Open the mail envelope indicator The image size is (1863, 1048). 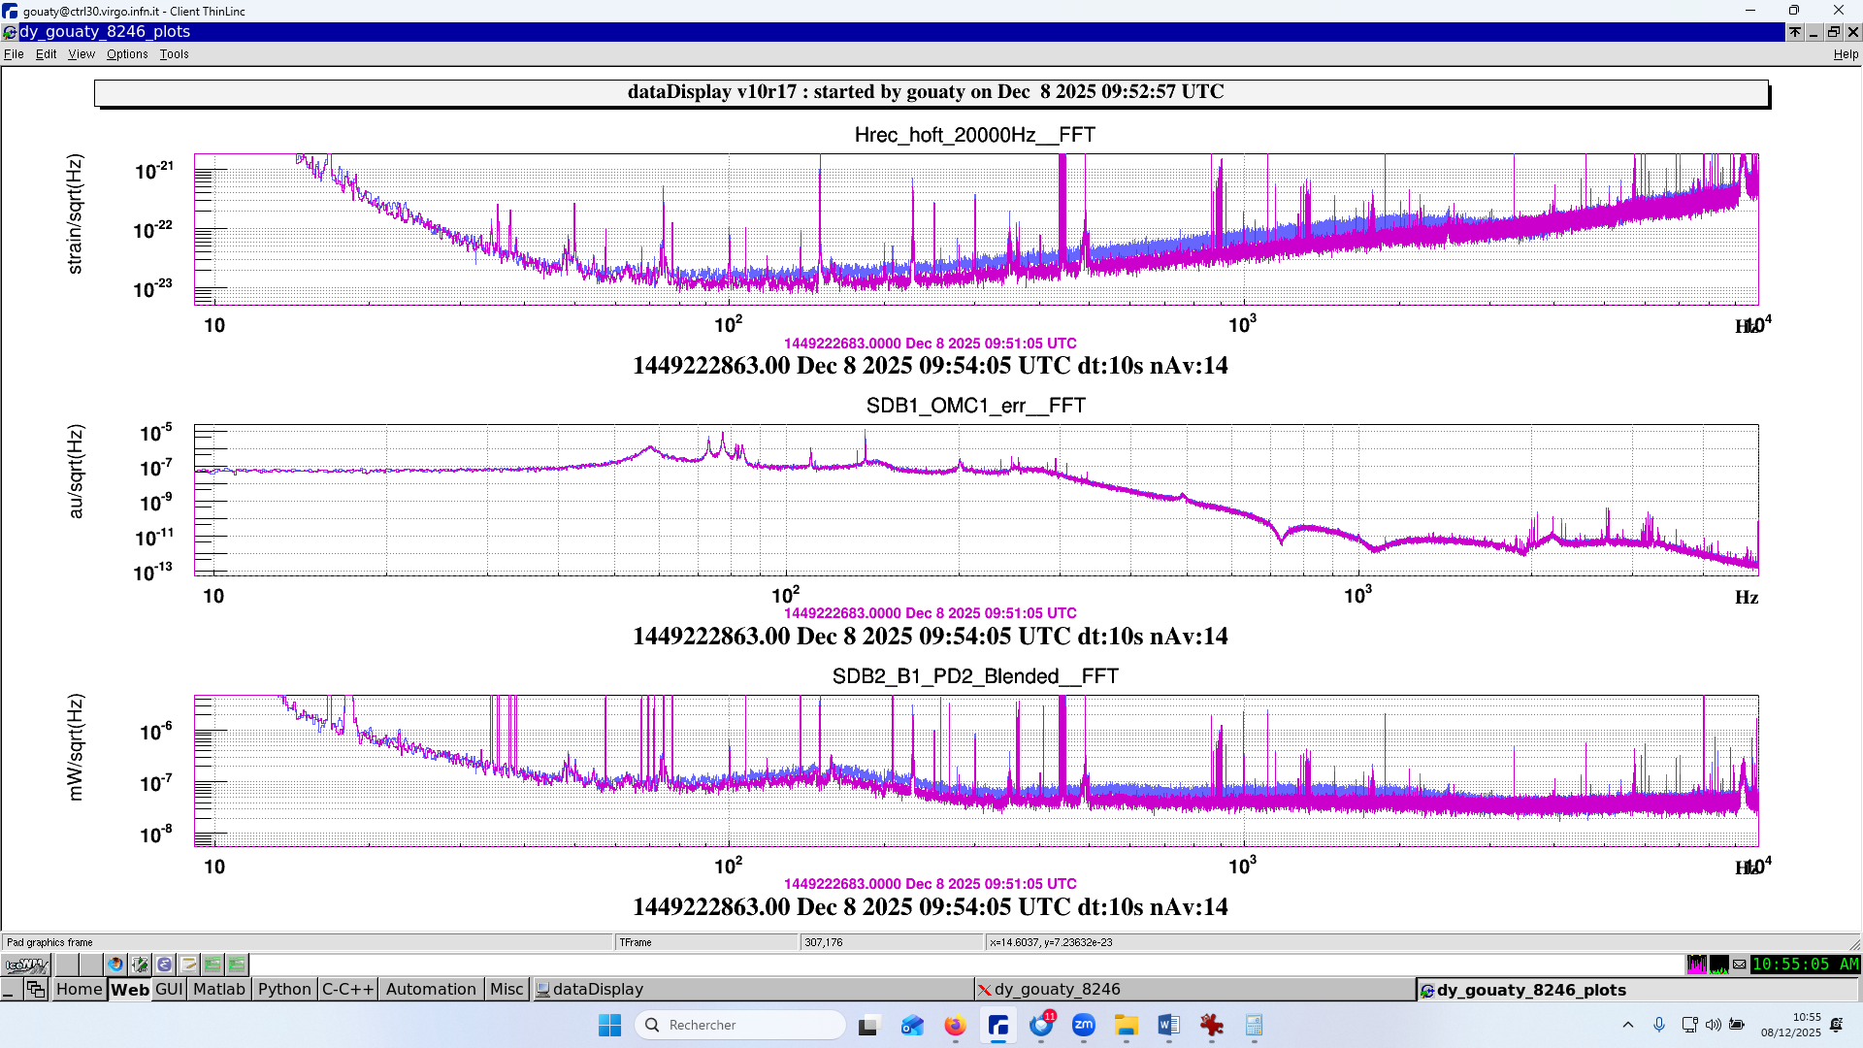(x=1740, y=965)
